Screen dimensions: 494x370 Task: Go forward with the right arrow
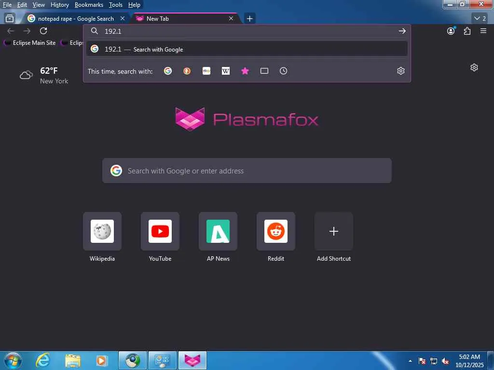pos(27,31)
